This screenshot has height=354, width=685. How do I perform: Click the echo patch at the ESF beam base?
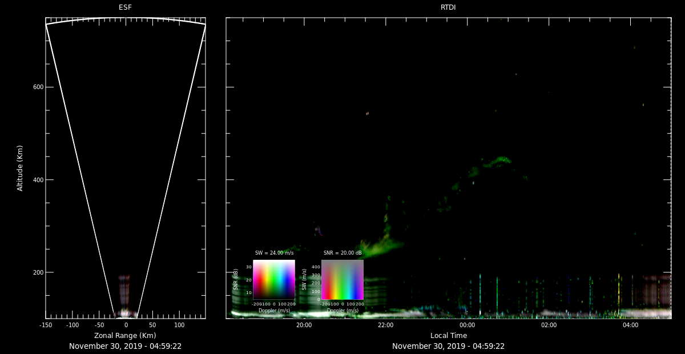pyautogui.click(x=124, y=313)
